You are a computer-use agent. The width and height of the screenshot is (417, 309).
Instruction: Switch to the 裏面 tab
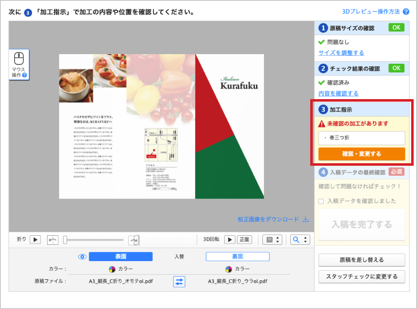click(238, 257)
